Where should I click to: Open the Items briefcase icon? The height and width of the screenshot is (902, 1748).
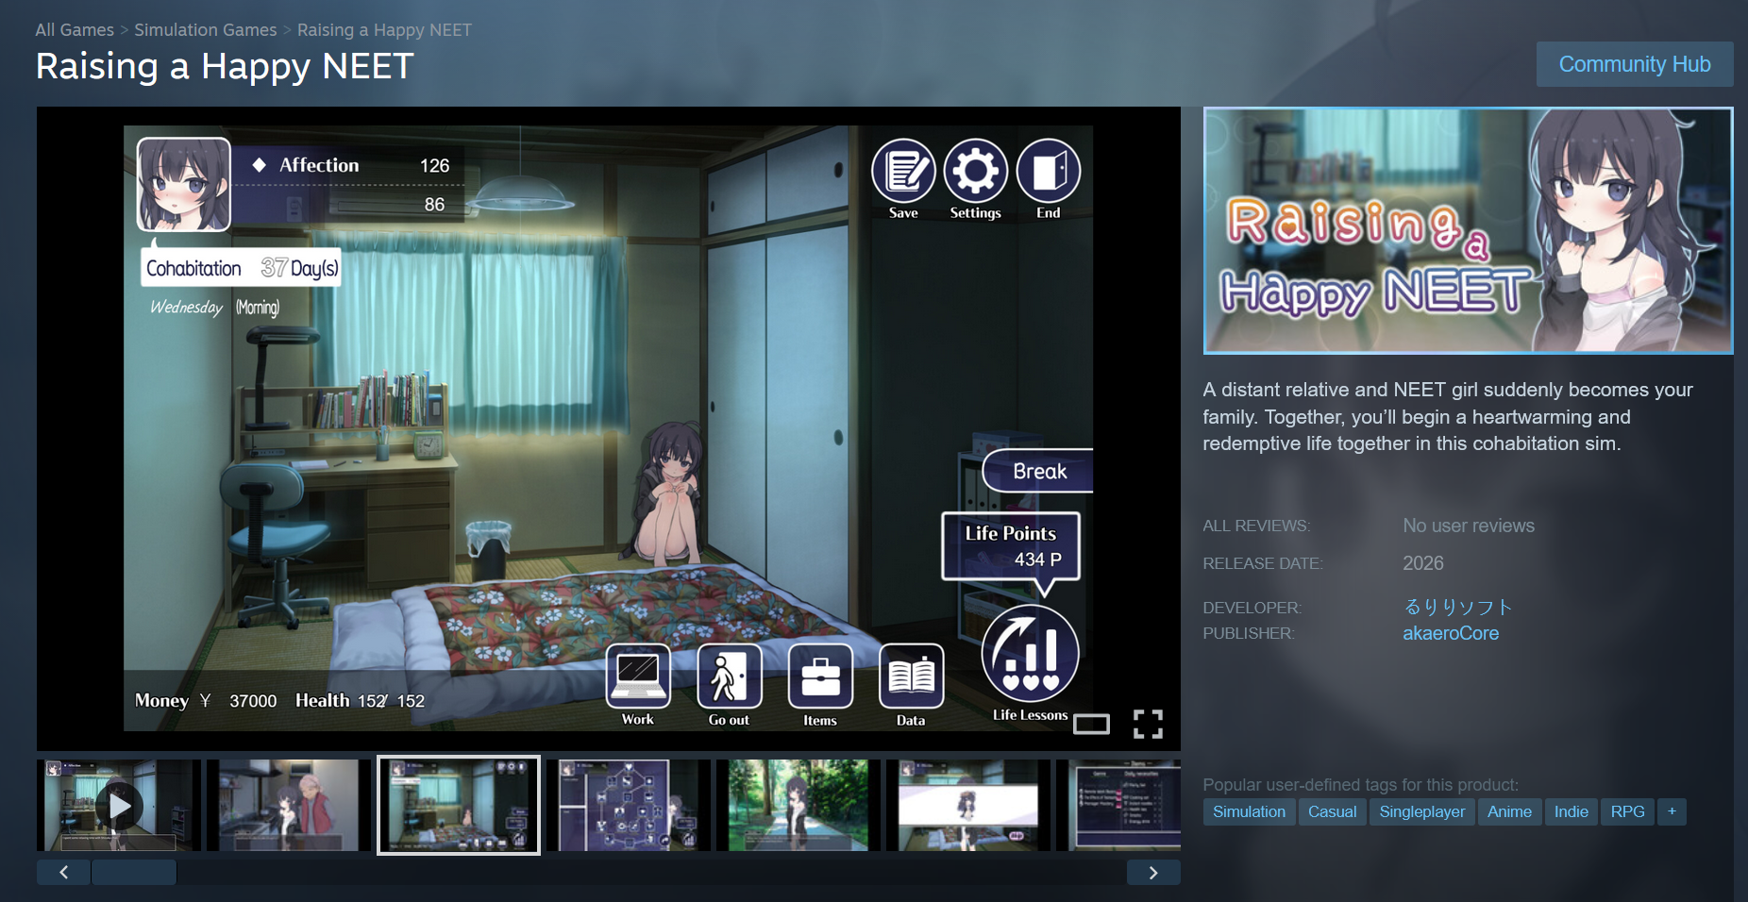coord(820,676)
